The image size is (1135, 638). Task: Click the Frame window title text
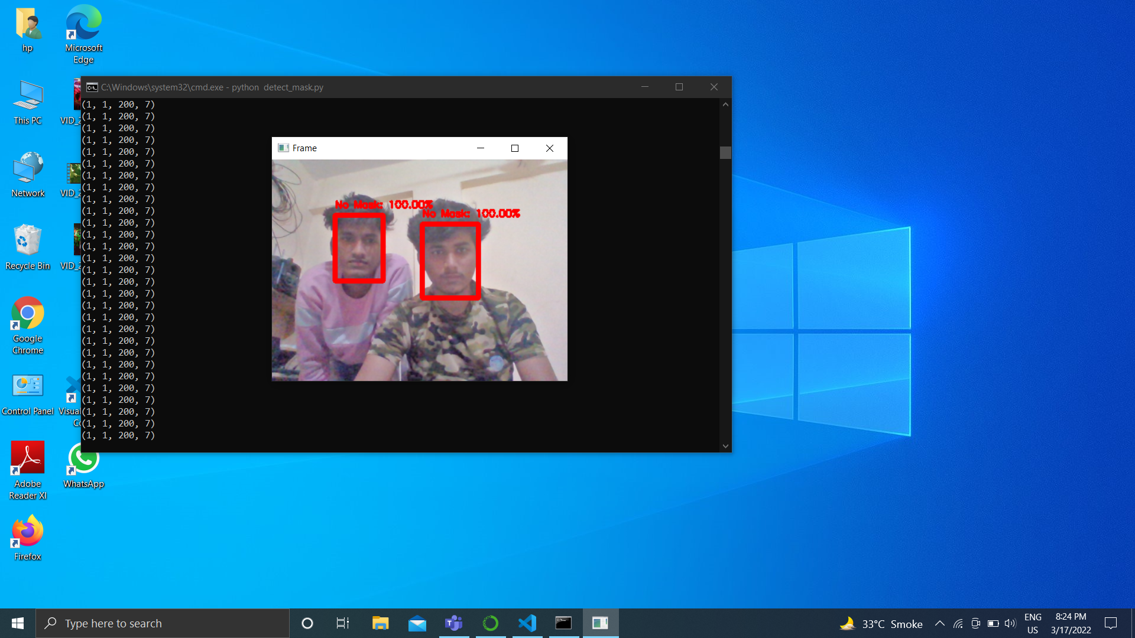tap(304, 148)
